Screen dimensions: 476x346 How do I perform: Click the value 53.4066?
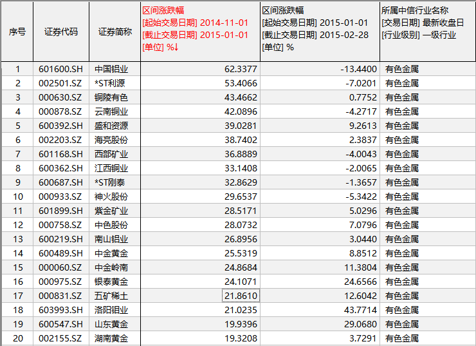coord(241,83)
